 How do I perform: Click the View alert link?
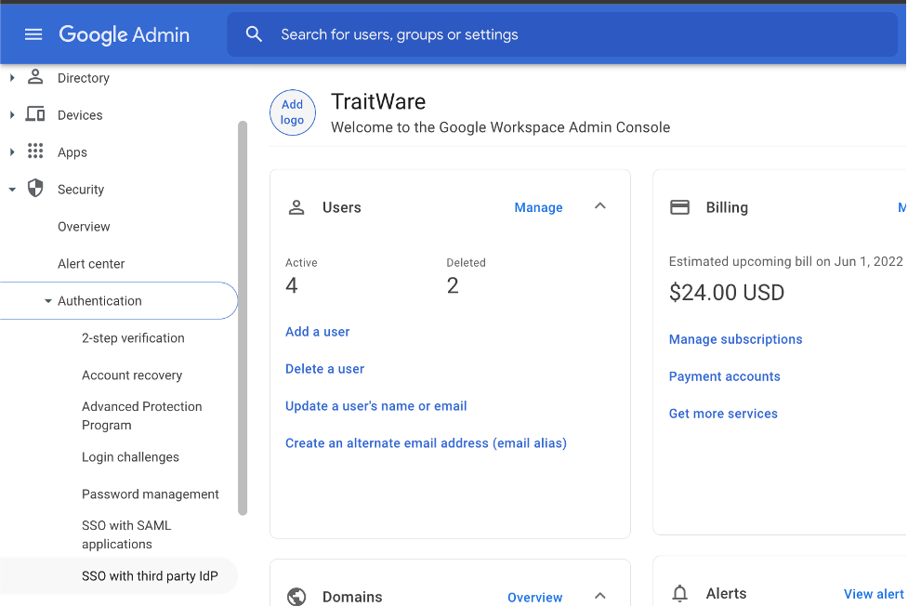tap(874, 594)
